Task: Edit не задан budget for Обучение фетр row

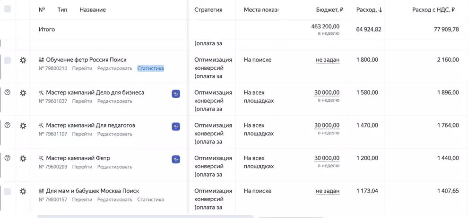Action: pos(328,60)
